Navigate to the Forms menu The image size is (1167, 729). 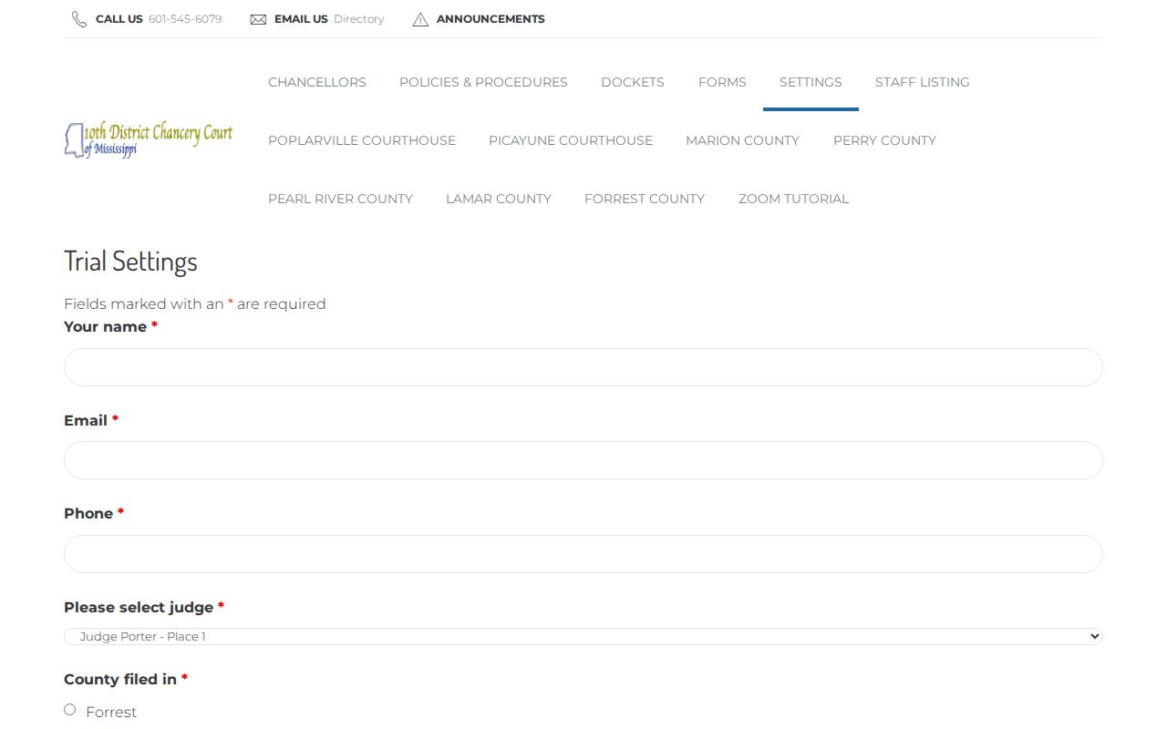tap(722, 82)
